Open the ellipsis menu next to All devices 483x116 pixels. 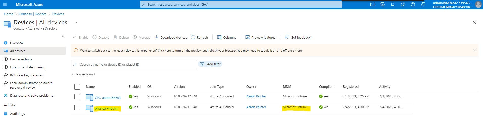tap(75, 22)
